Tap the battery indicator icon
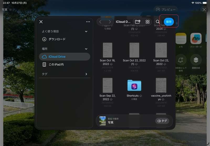210x146 pixels. (x=205, y=3)
